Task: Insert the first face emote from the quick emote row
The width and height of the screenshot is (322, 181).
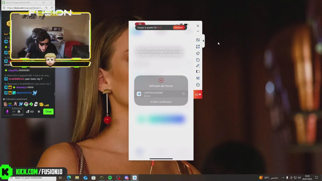Action: pos(5,104)
